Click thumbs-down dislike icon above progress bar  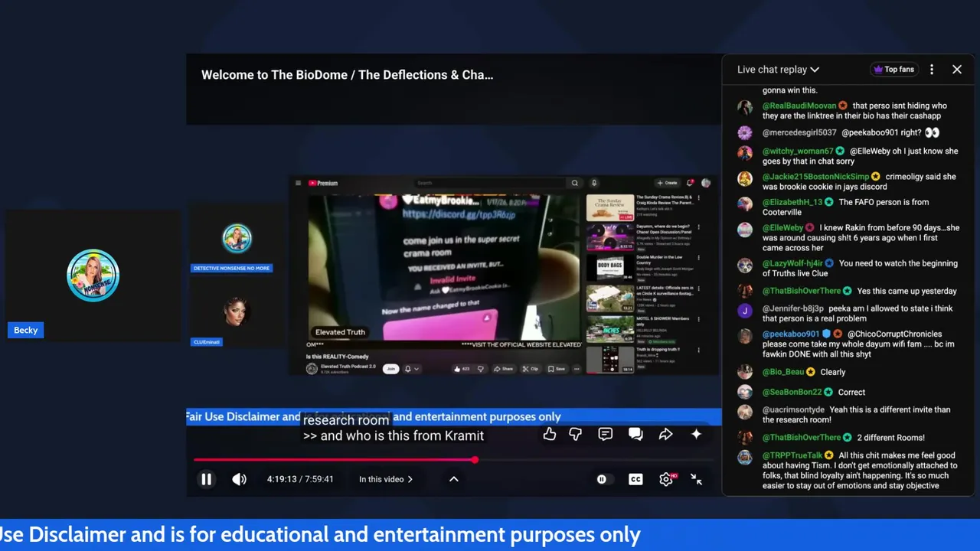[576, 434]
